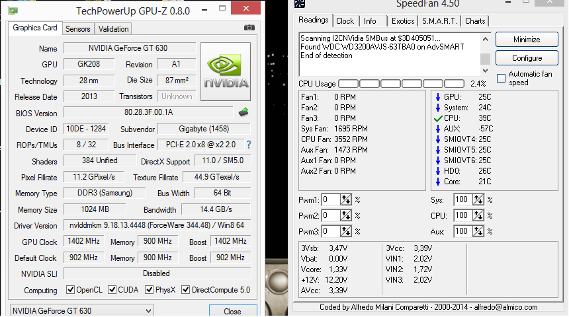Toggle OpenCL checkbox in GPU-Z
Image resolution: width=569 pixels, height=317 pixels.
click(x=70, y=290)
